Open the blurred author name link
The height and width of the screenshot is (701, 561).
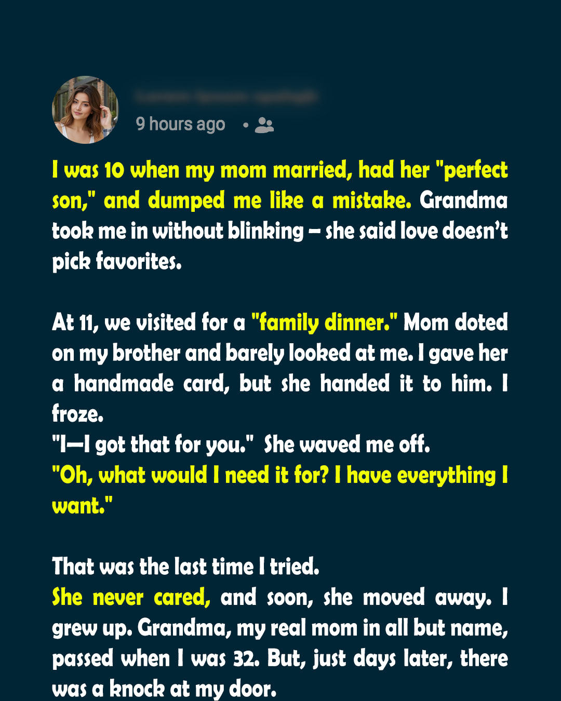(x=226, y=97)
